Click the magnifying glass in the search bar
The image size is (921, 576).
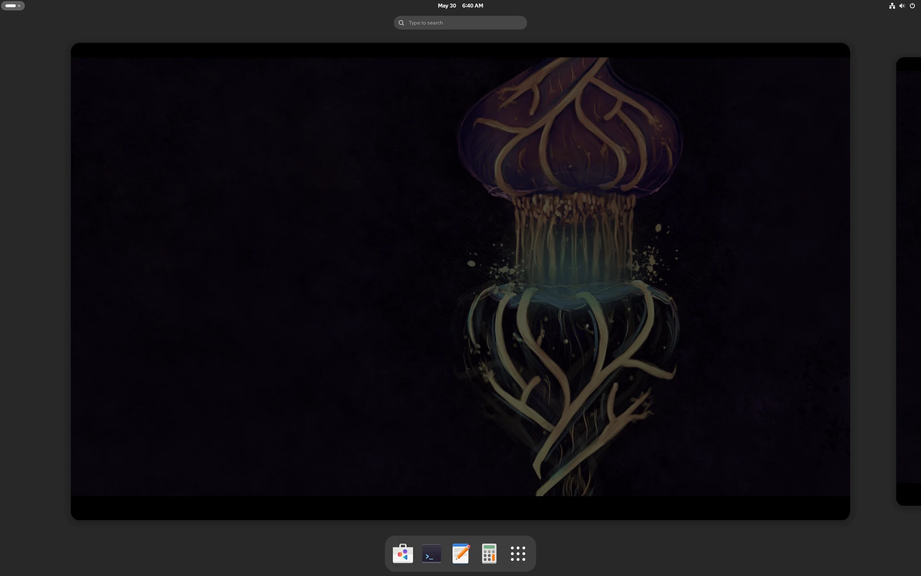point(401,22)
